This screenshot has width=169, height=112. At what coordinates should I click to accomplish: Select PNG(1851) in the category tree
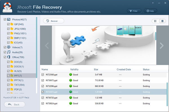click(20, 33)
